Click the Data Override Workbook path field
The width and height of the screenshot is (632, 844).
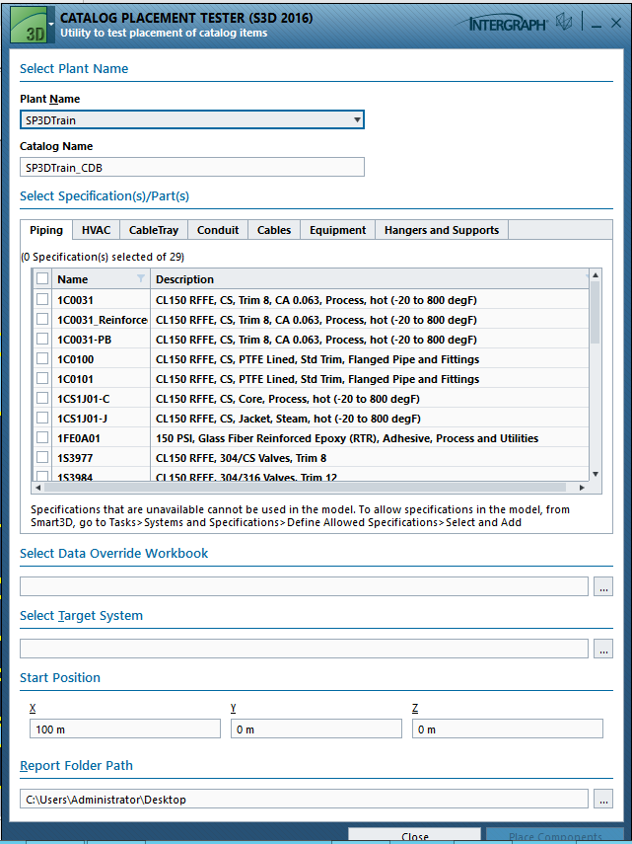tap(305, 586)
